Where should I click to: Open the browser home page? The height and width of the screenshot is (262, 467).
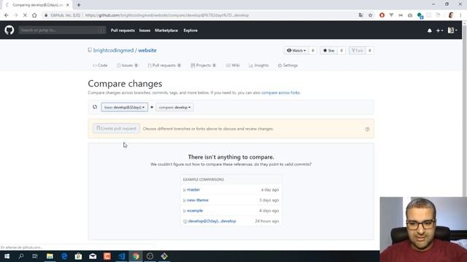tap(34, 15)
